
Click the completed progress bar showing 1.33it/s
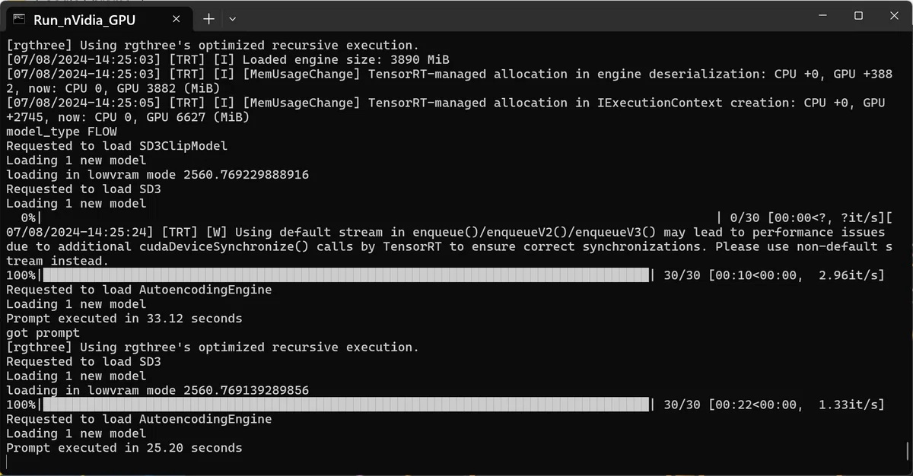coord(348,405)
